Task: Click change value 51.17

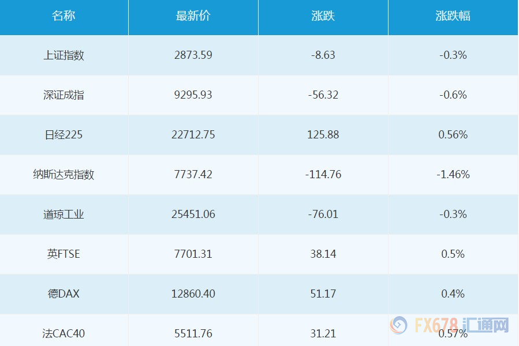Action: tap(323, 294)
